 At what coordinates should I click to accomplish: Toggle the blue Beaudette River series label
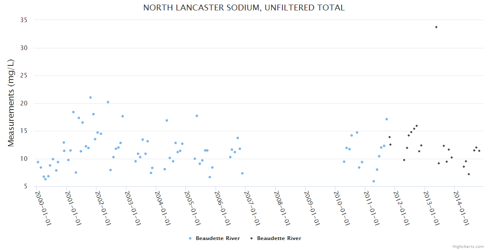tap(217, 238)
